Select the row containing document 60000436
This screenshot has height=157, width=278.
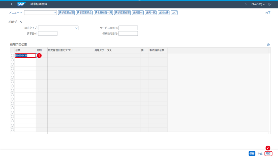[x=12, y=55]
